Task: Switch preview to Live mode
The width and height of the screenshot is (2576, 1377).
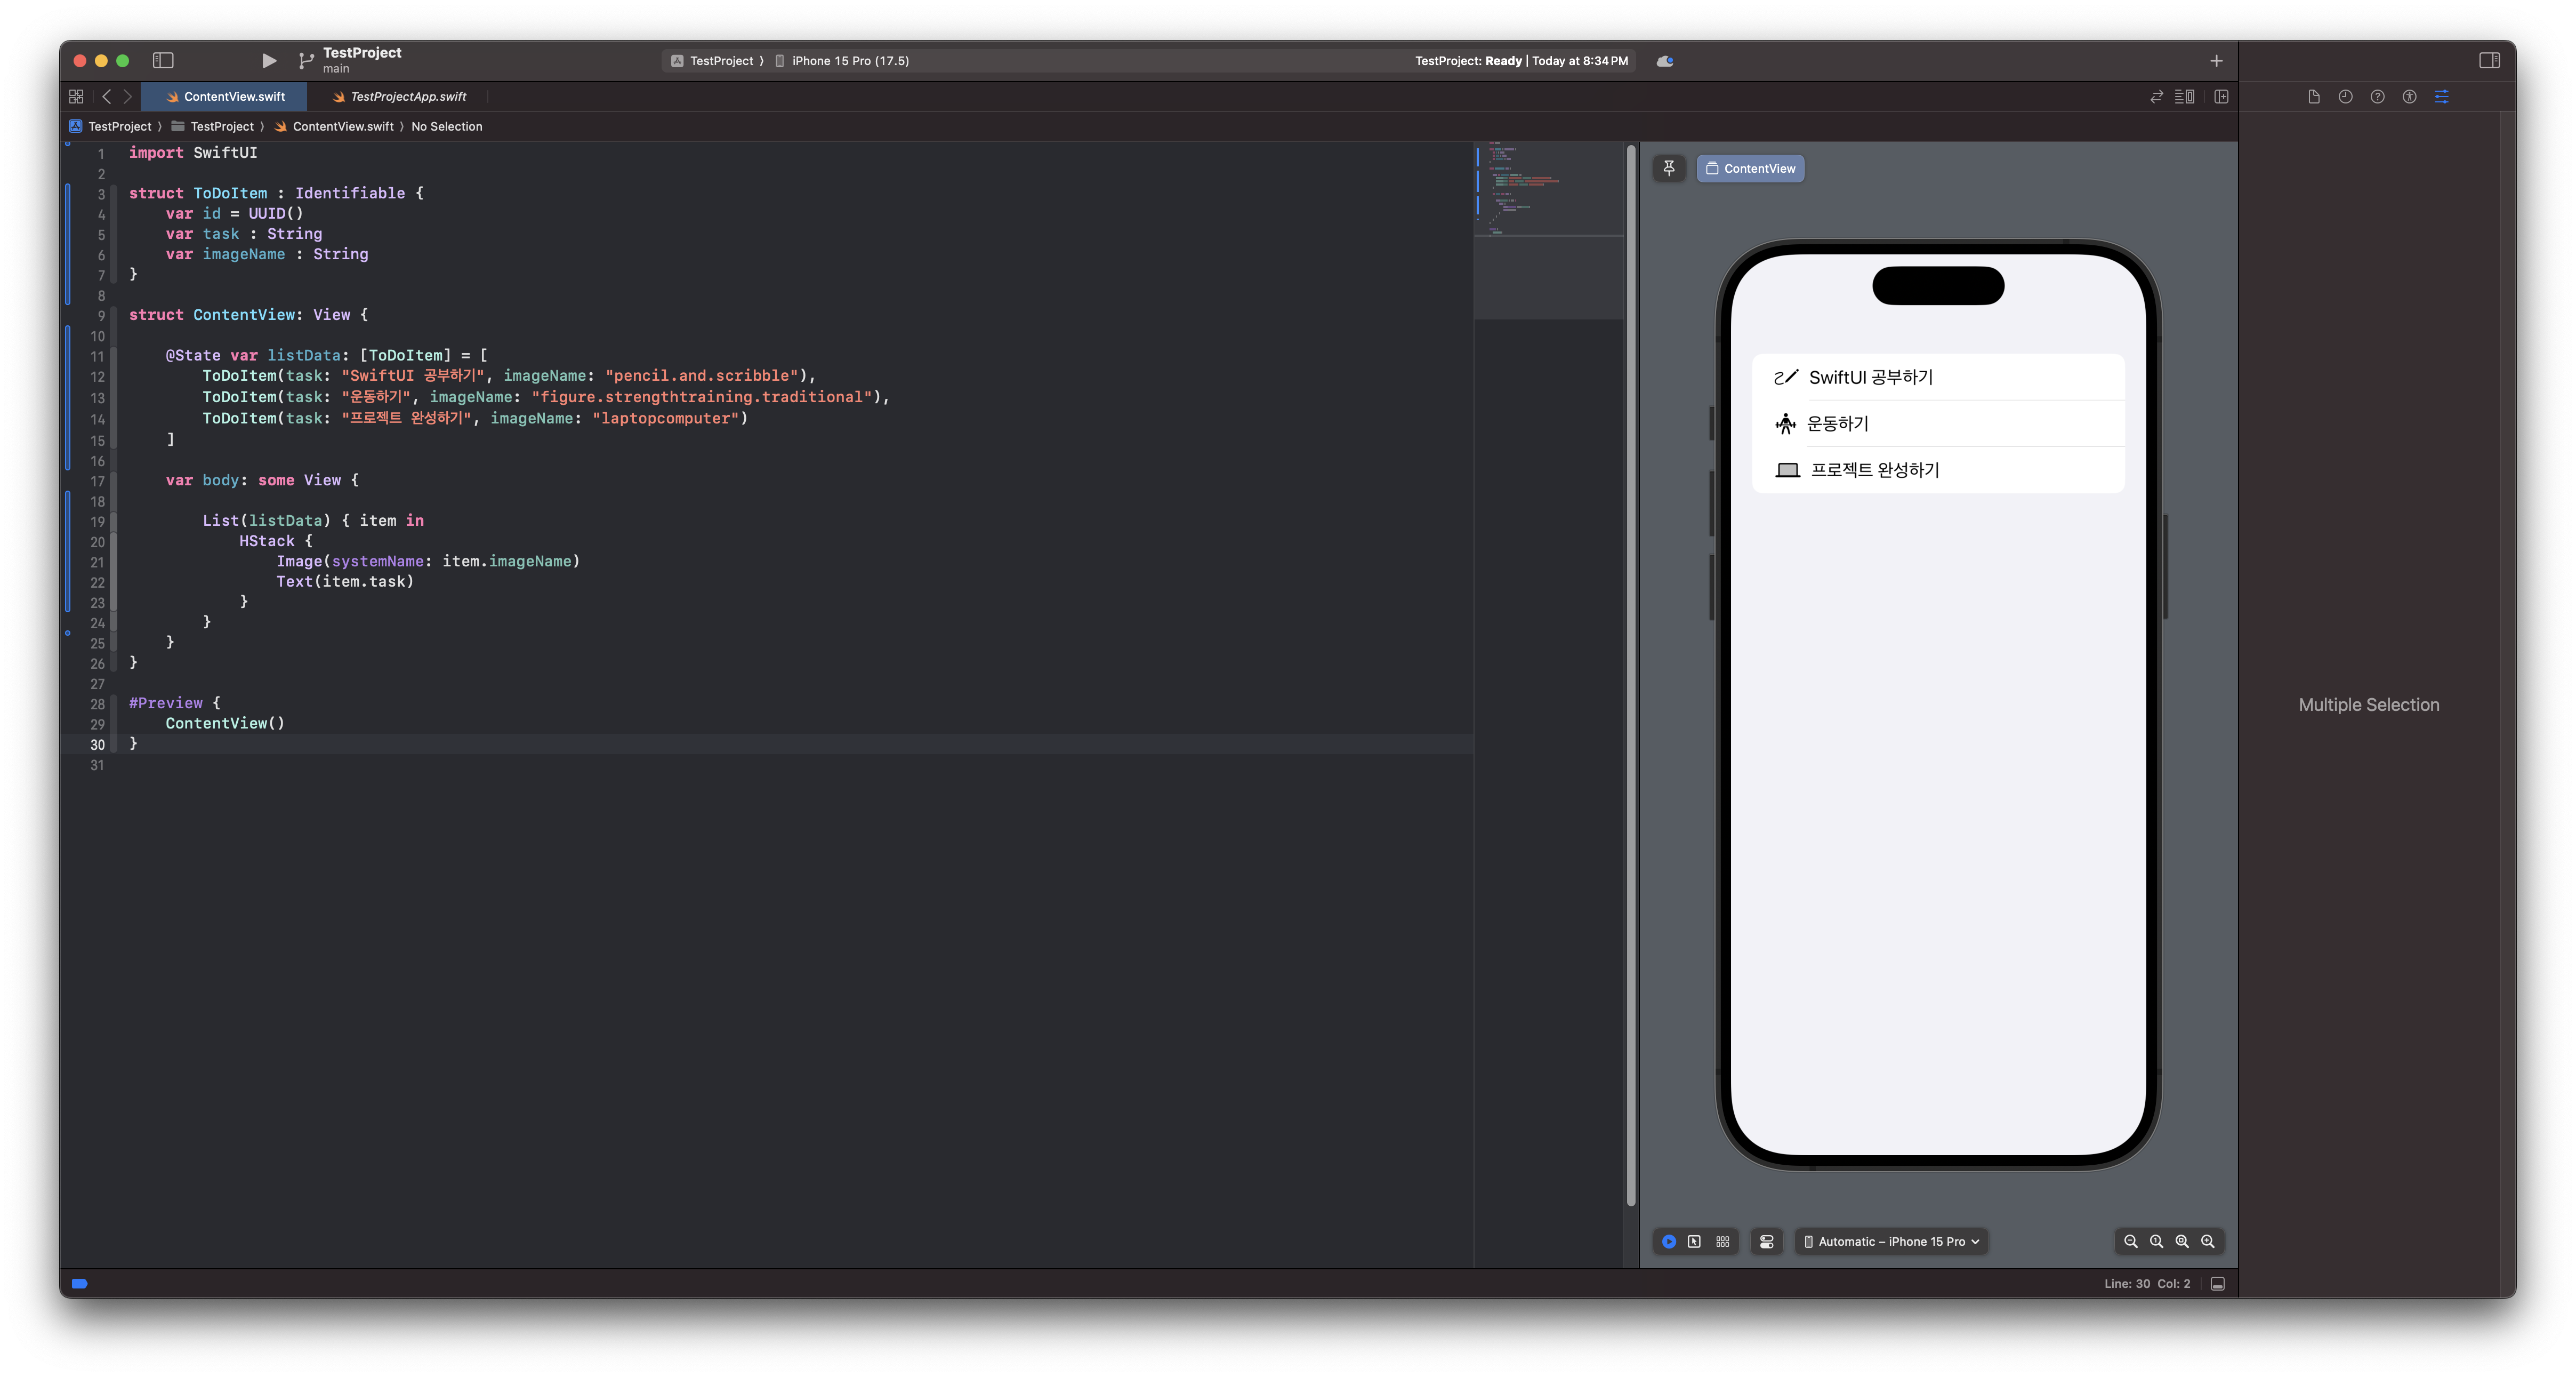Action: point(1668,1241)
